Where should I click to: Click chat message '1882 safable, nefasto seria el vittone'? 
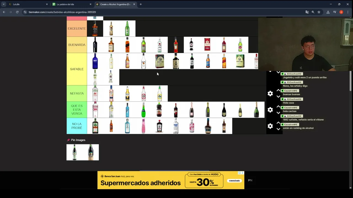[x=303, y=120]
